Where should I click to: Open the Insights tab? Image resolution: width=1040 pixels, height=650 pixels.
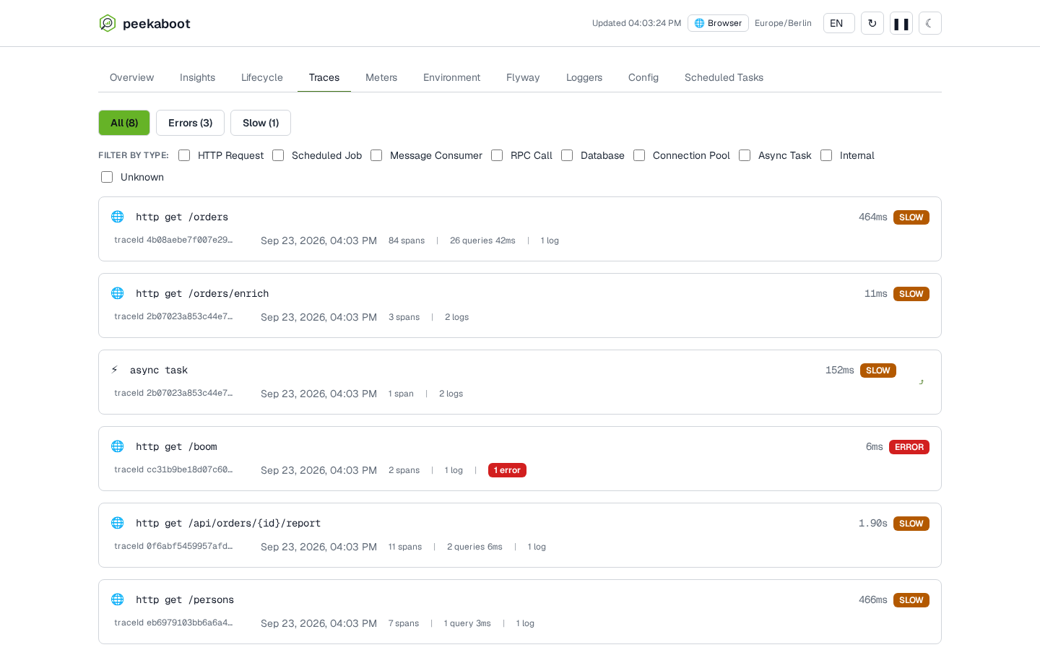[x=197, y=77]
